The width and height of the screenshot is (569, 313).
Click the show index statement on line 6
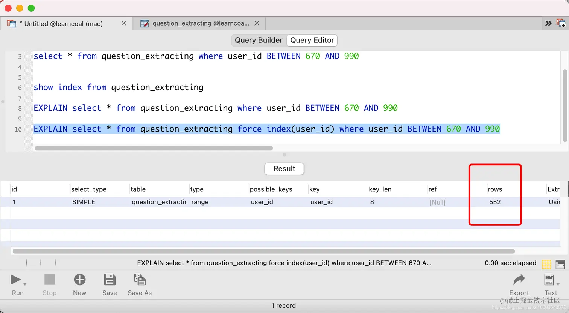[x=119, y=88]
